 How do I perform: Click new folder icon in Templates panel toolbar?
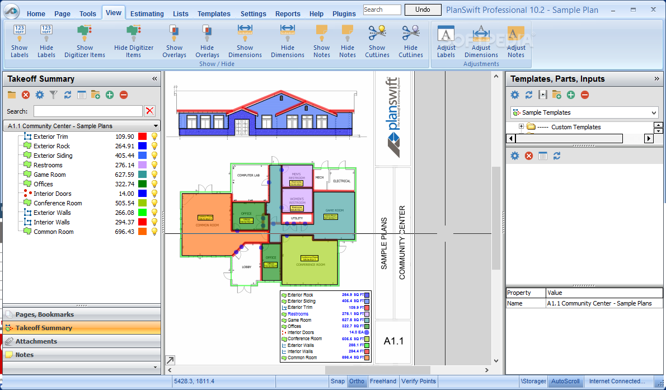point(557,95)
